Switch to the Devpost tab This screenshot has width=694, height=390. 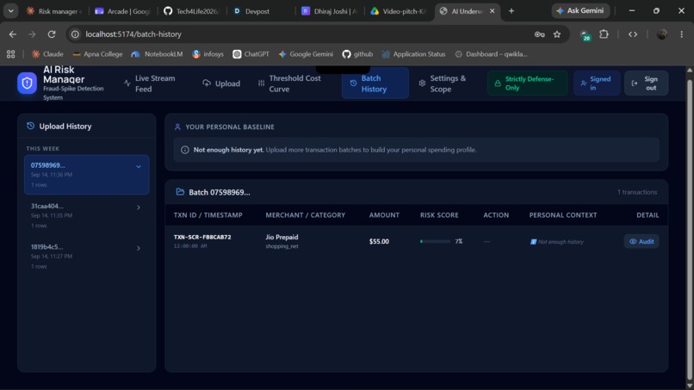click(260, 11)
